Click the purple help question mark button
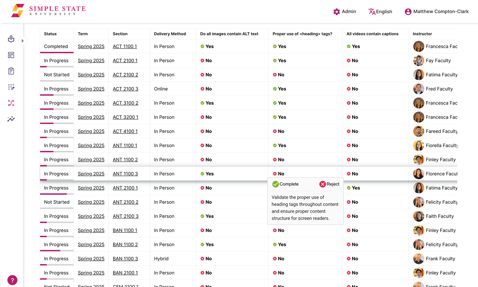The width and height of the screenshot is (478, 287). pyautogui.click(x=12, y=280)
